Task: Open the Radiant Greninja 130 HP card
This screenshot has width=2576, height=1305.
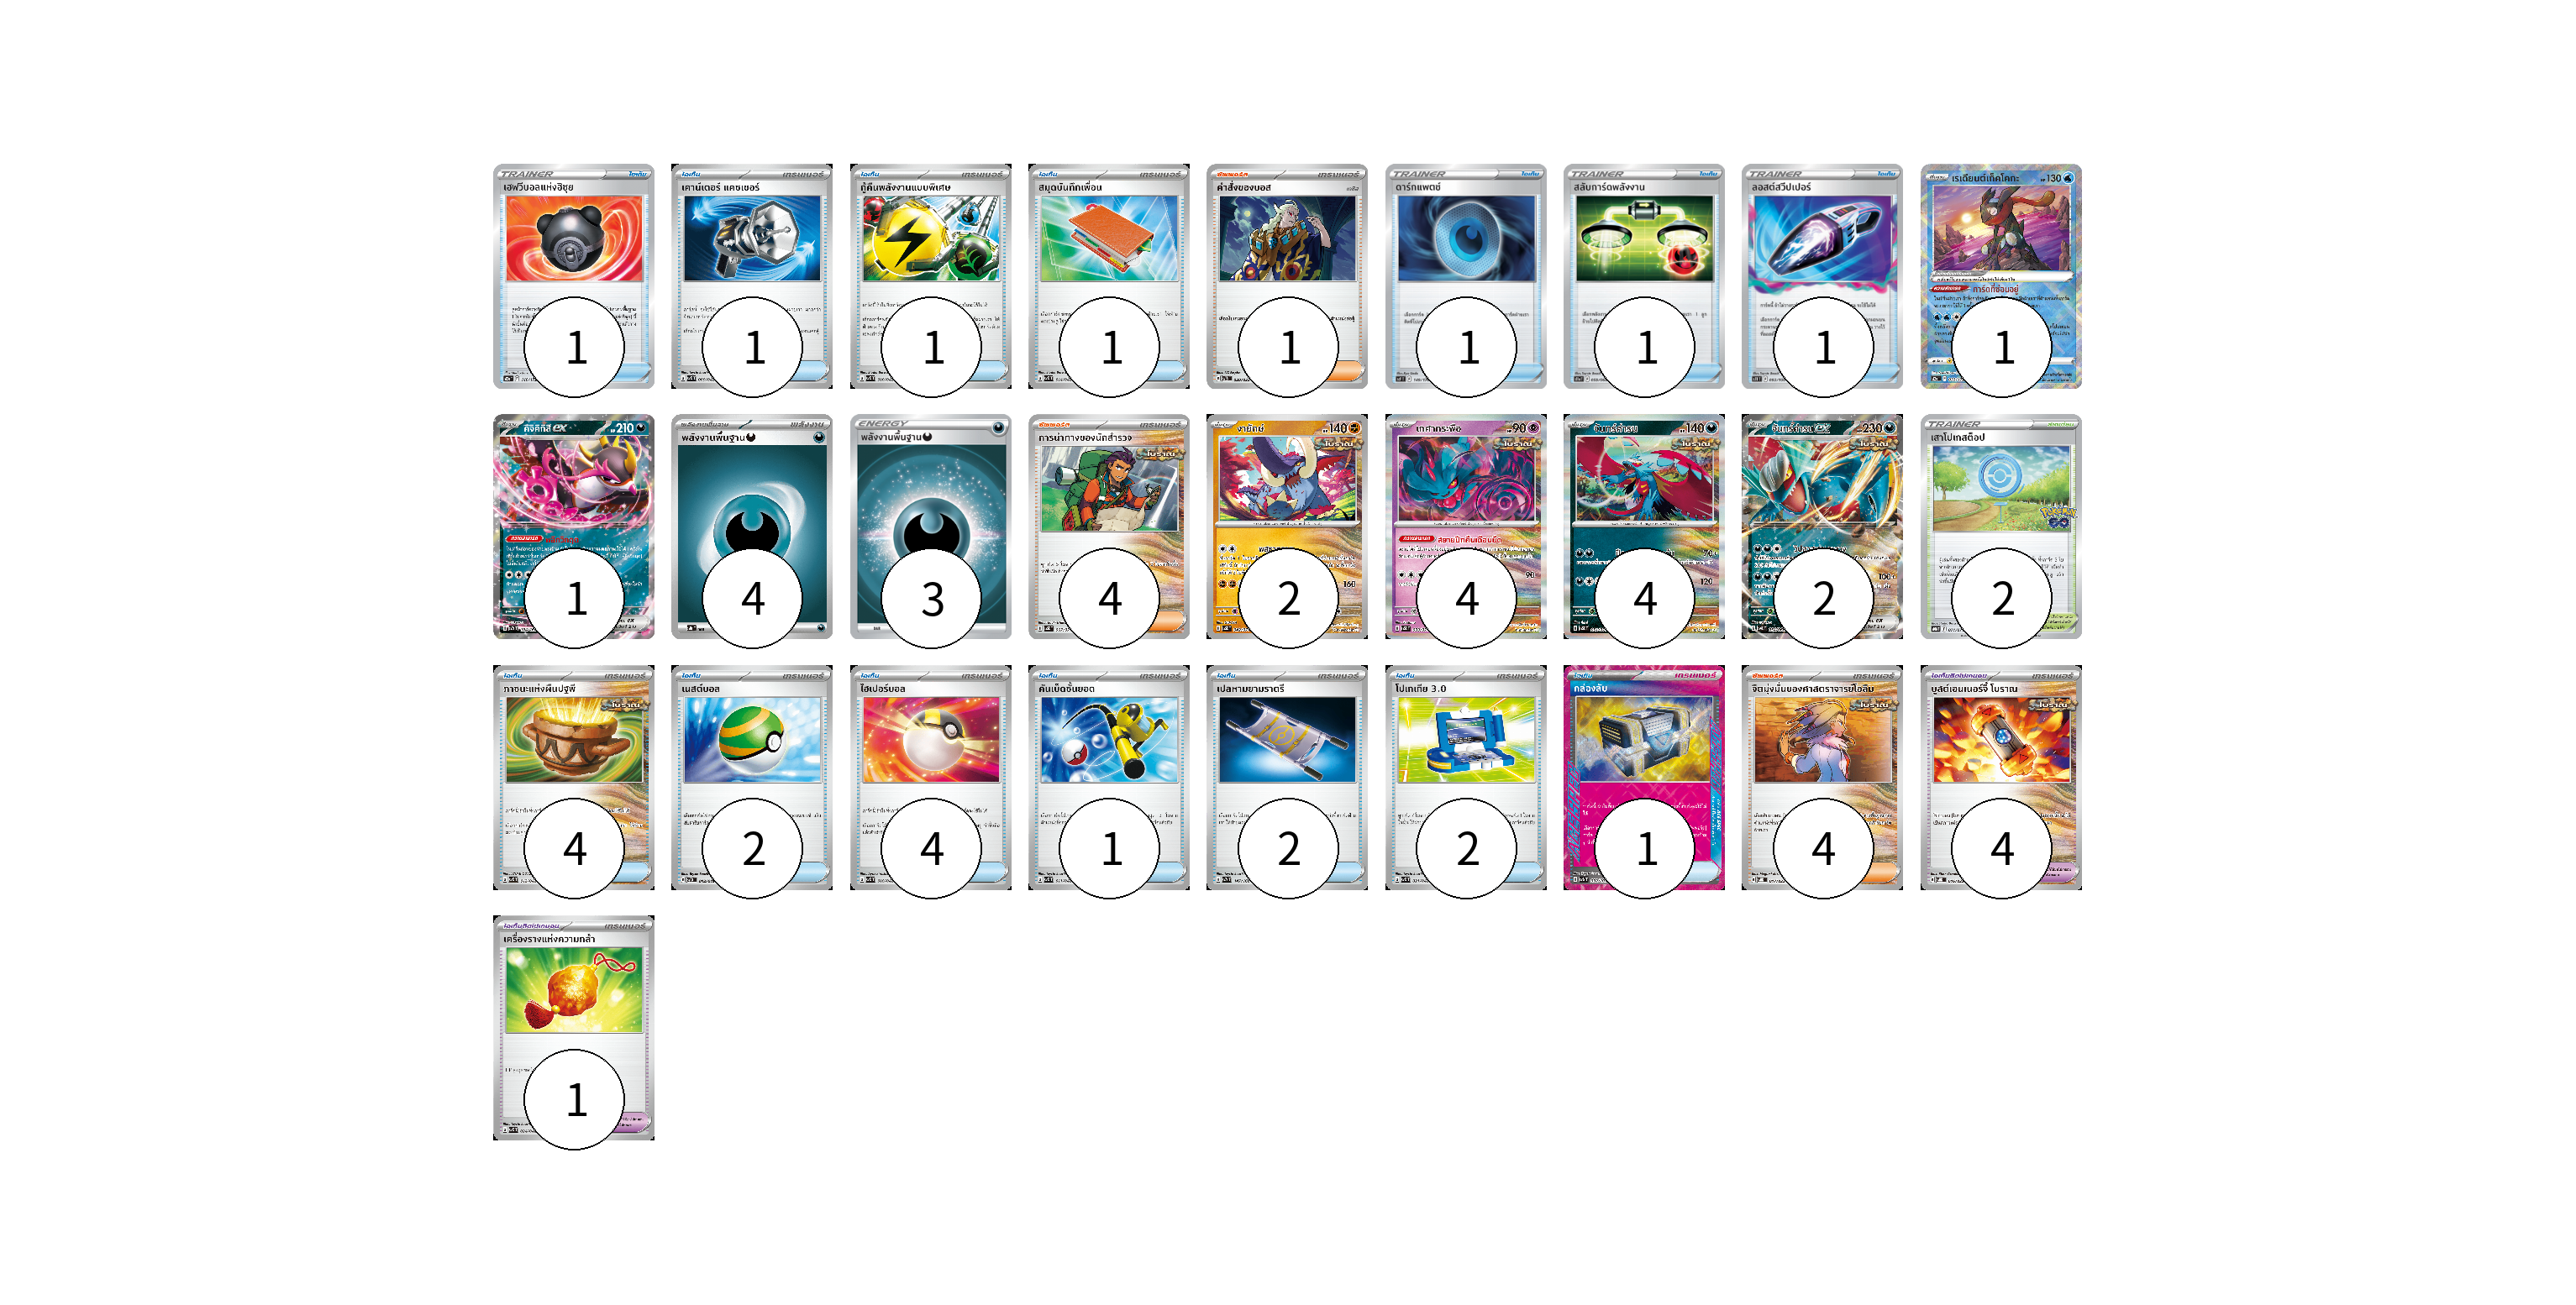Action: (x=2000, y=275)
